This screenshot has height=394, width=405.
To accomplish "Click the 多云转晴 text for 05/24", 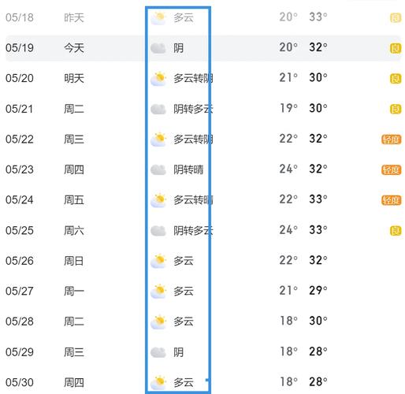I will [193, 200].
